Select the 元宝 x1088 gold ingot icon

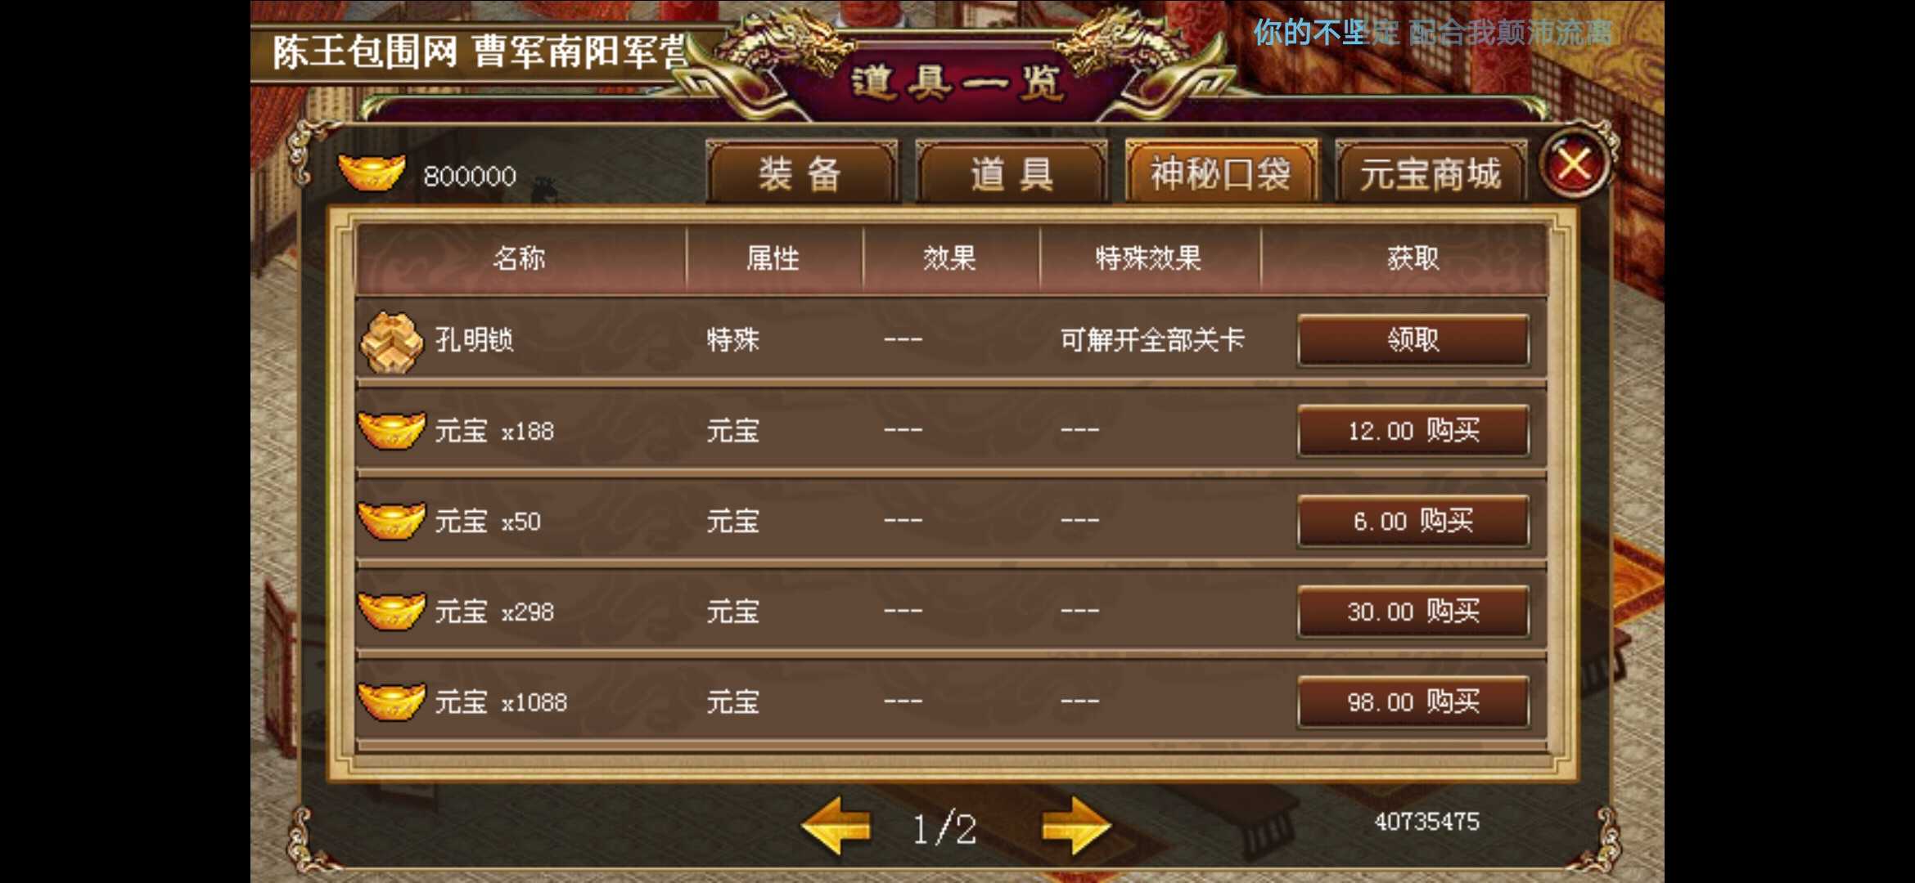point(391,702)
